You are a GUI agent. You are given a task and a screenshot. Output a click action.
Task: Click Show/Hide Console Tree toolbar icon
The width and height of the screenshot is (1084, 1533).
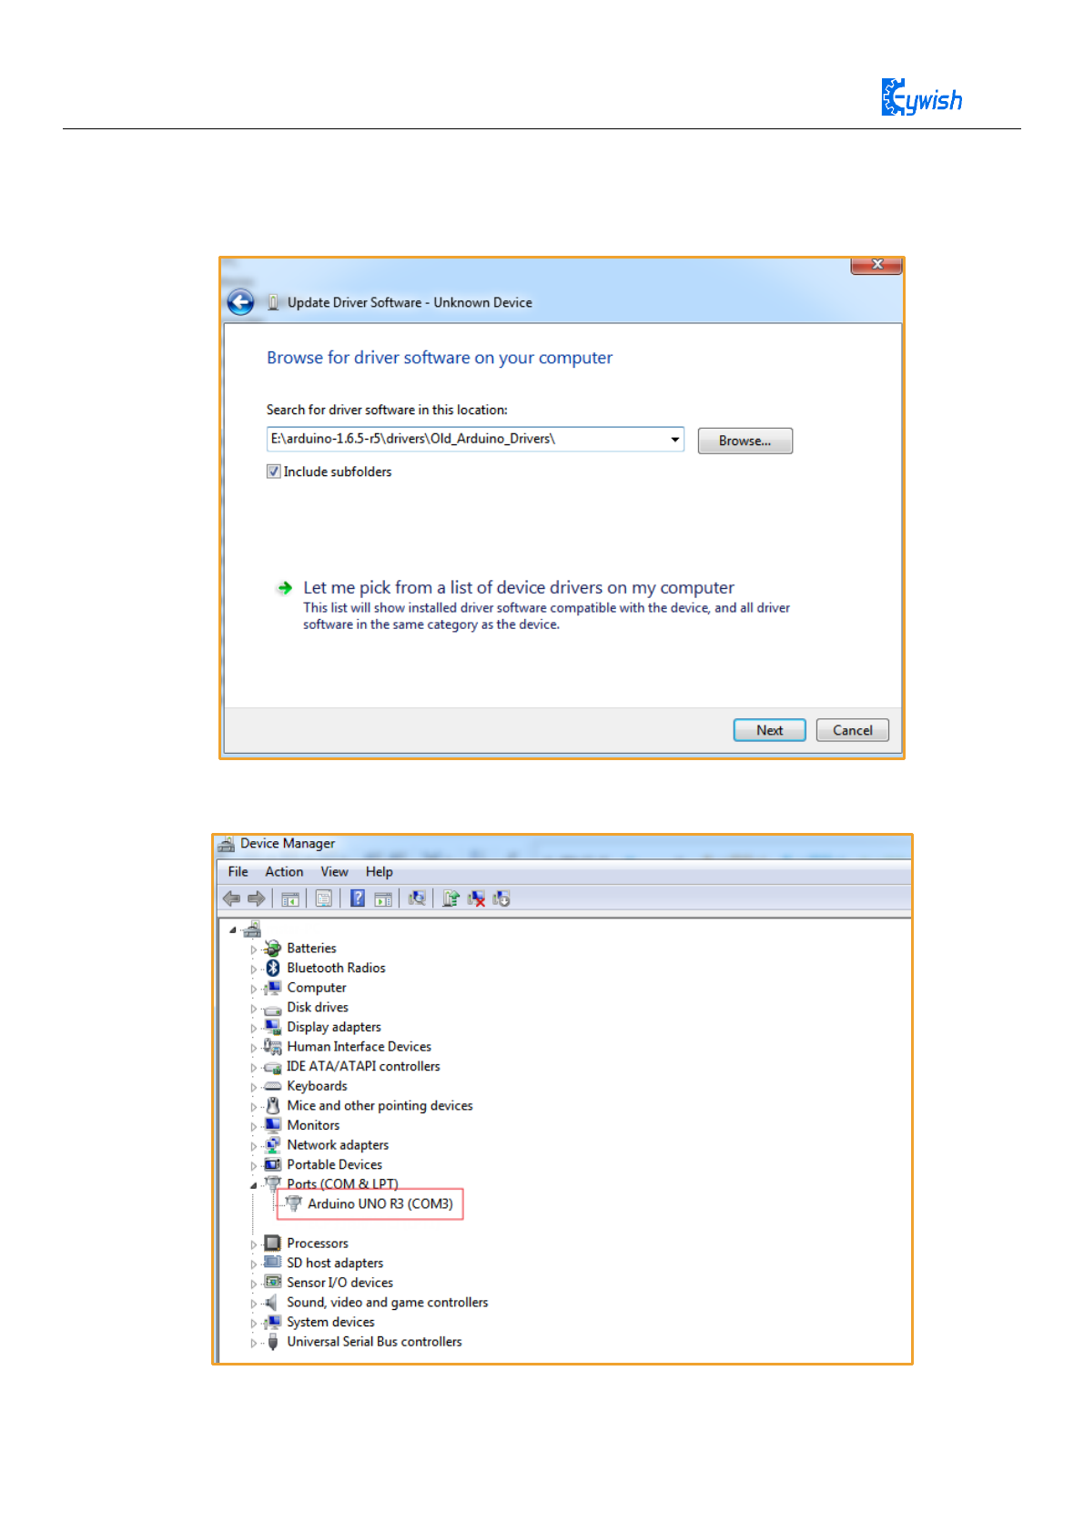(x=290, y=898)
